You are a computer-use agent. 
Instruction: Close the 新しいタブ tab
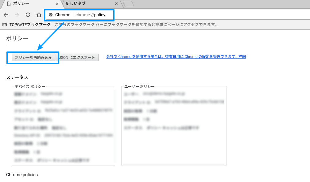[x=116, y=4]
